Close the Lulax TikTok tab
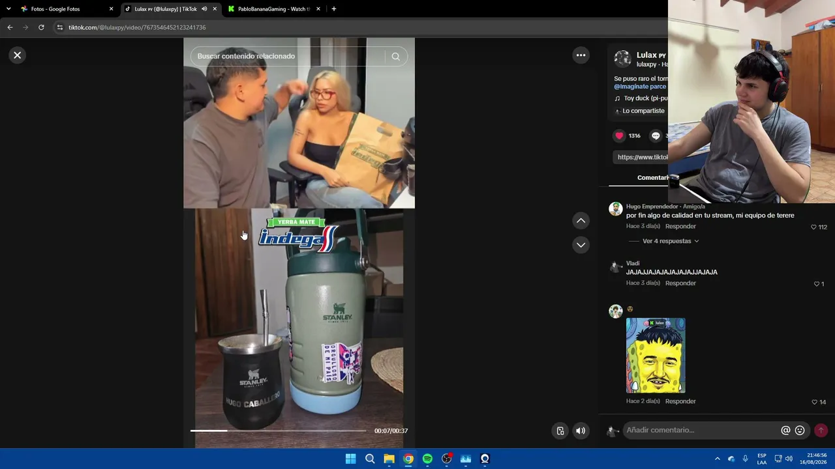835x469 pixels. [215, 9]
